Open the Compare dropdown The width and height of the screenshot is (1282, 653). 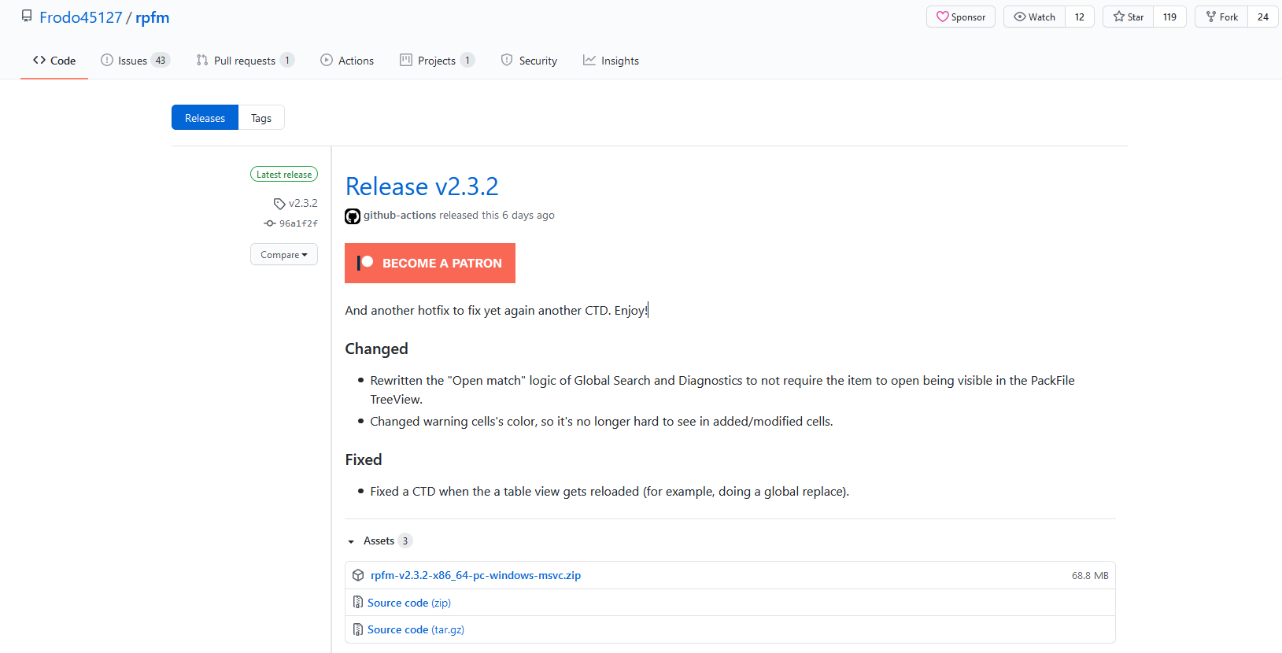tap(284, 255)
